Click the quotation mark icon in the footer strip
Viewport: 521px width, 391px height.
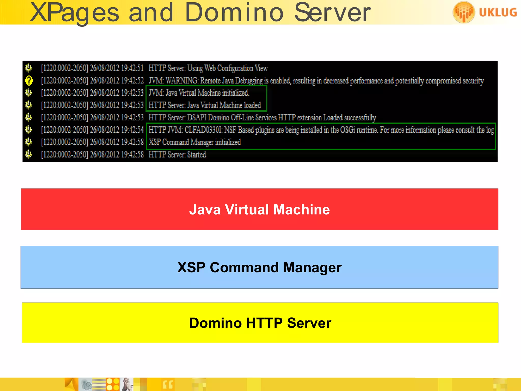point(168,385)
